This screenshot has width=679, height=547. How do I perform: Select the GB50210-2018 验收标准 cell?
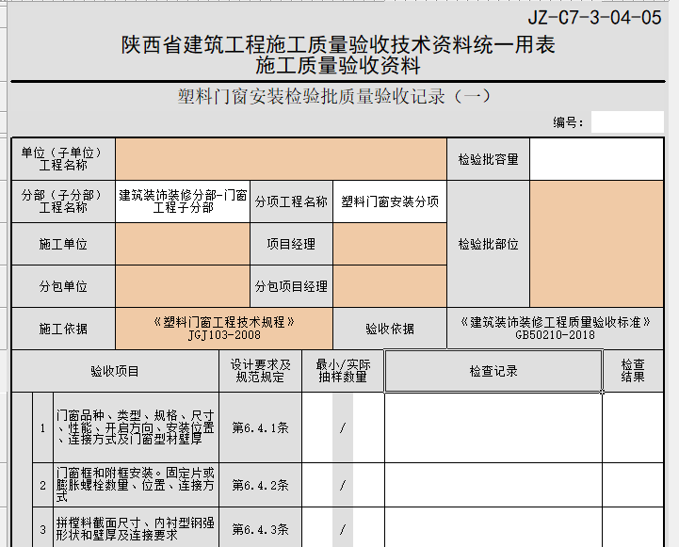[555, 329]
